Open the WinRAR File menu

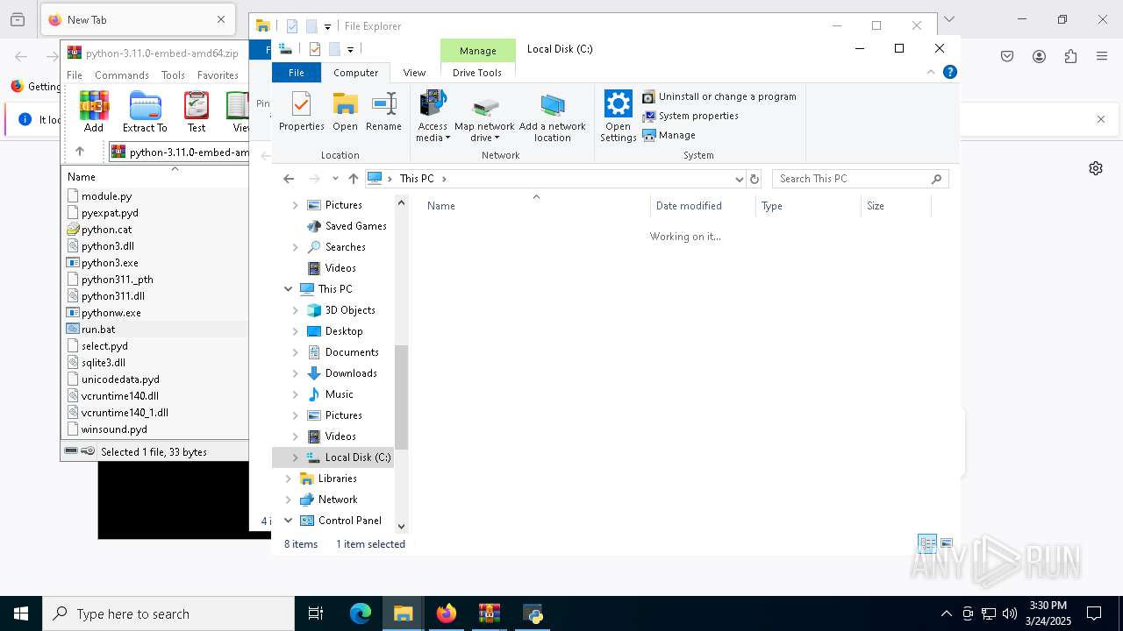pos(75,75)
